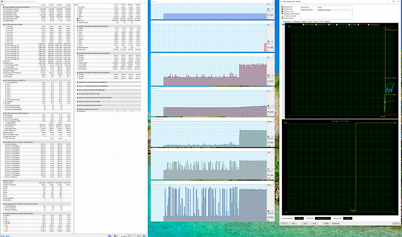Enable the Stress local disks checkbox
The image size is (402, 237).
point(285,16)
